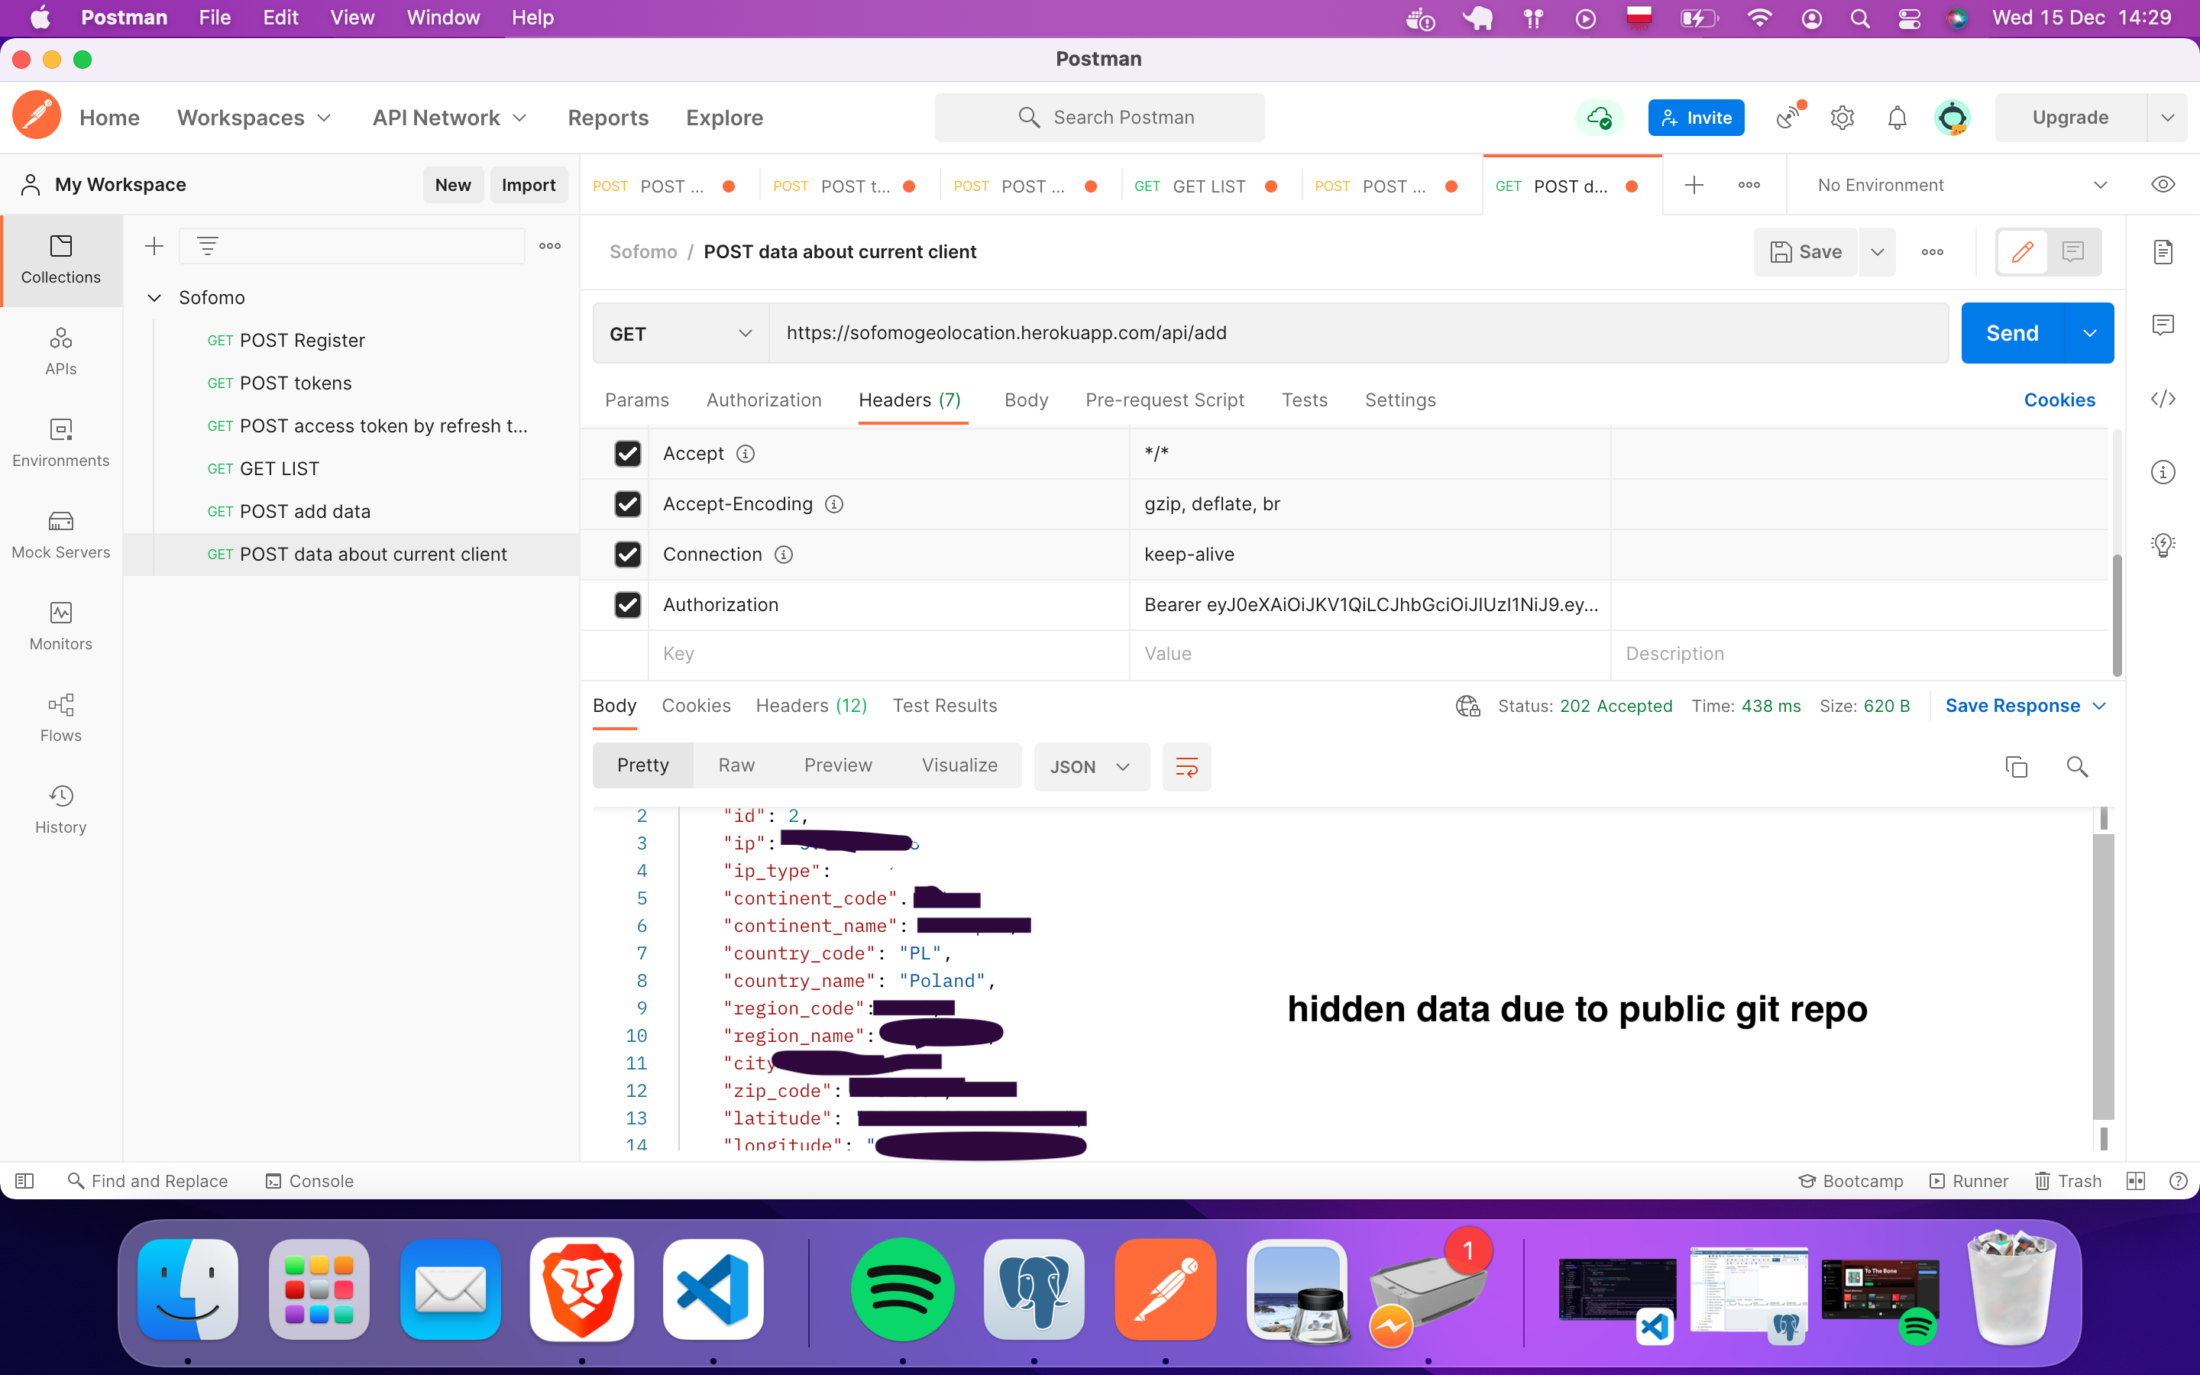Screen dimensions: 2200x1375
Task: Switch to the Body tab of the request
Action: (1025, 400)
